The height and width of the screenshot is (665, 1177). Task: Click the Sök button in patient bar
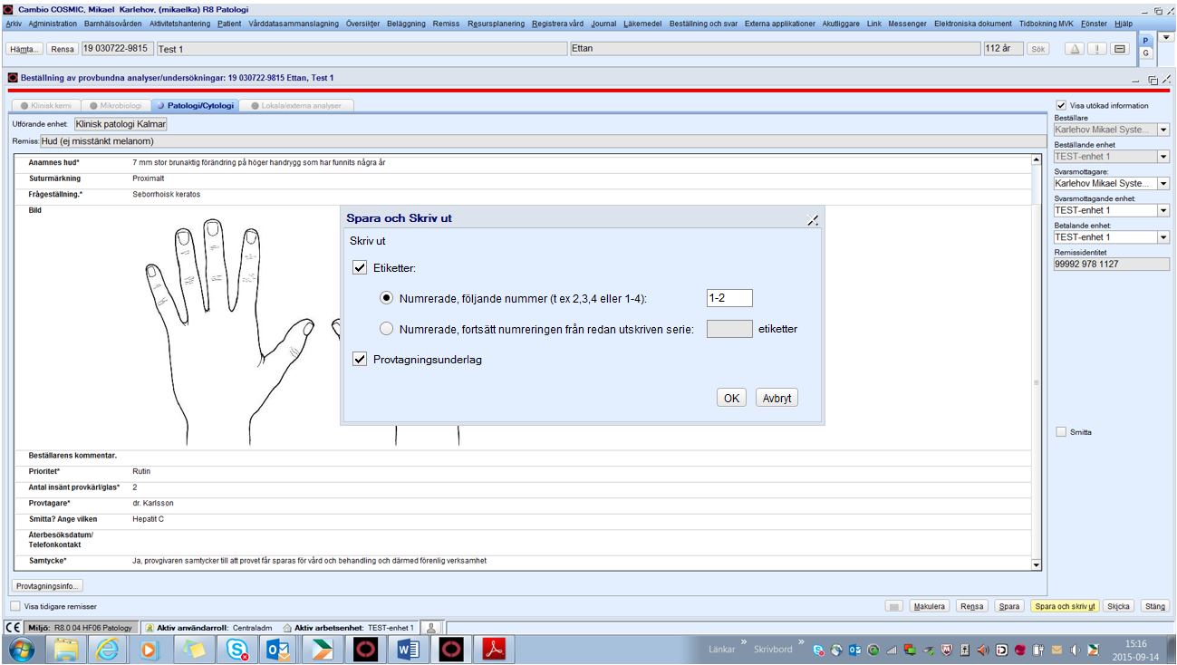pyautogui.click(x=1038, y=49)
